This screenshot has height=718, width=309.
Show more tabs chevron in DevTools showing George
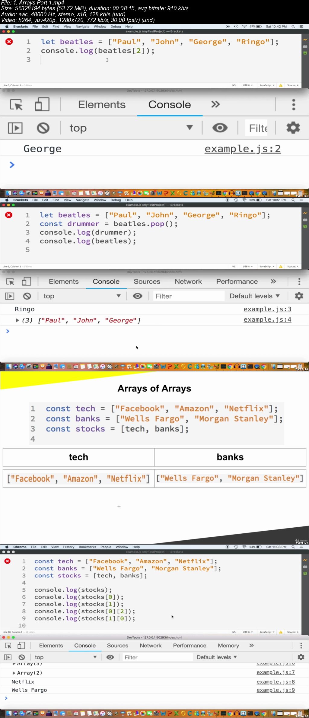tap(215, 104)
